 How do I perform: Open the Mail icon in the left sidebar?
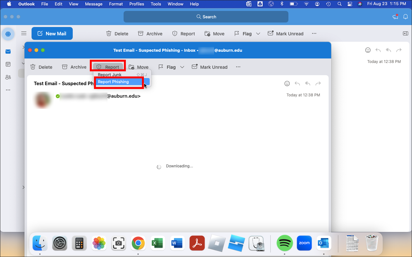pos(8,51)
